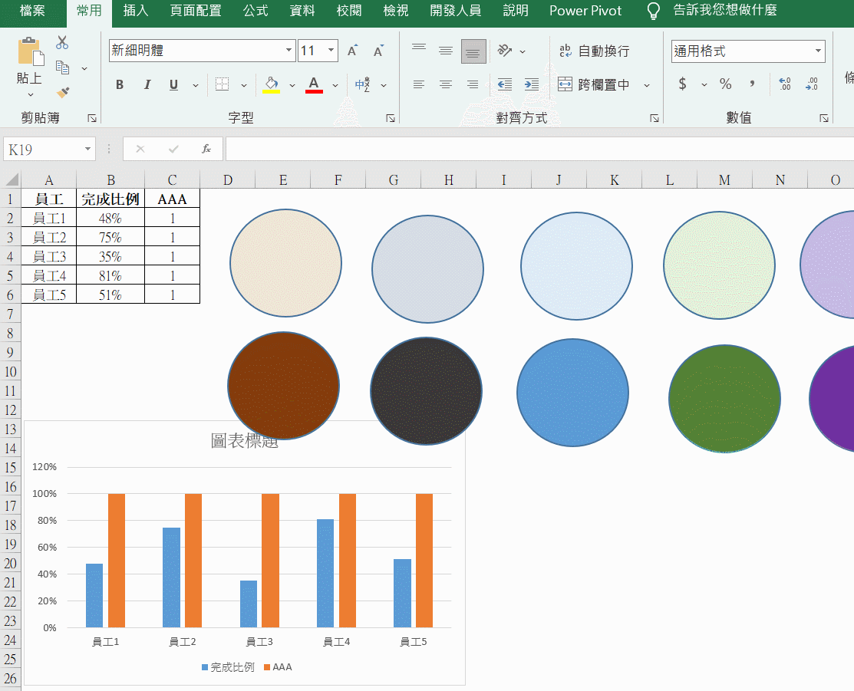Viewport: 854px width, 691px height.
Task: Switch to the 資料 tab
Action: pyautogui.click(x=302, y=11)
